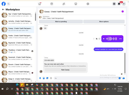
Task: Expand the account dropdown arrow
Action: [x=124, y=4]
